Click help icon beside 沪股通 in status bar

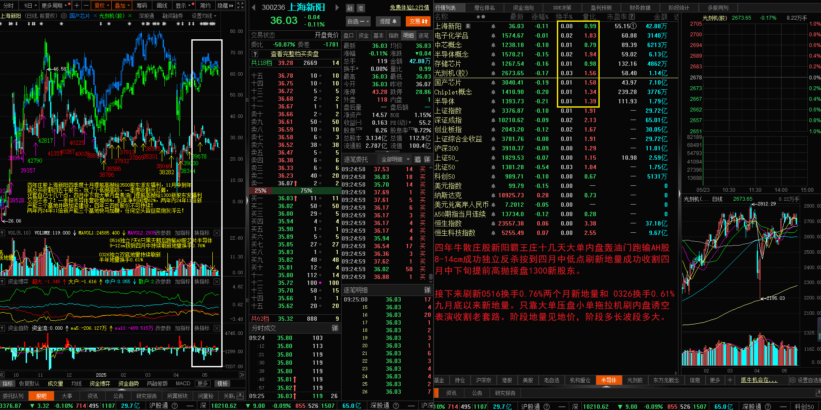coord(174,406)
